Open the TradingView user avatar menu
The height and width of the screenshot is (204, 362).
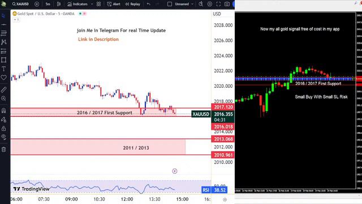click(234, 4)
